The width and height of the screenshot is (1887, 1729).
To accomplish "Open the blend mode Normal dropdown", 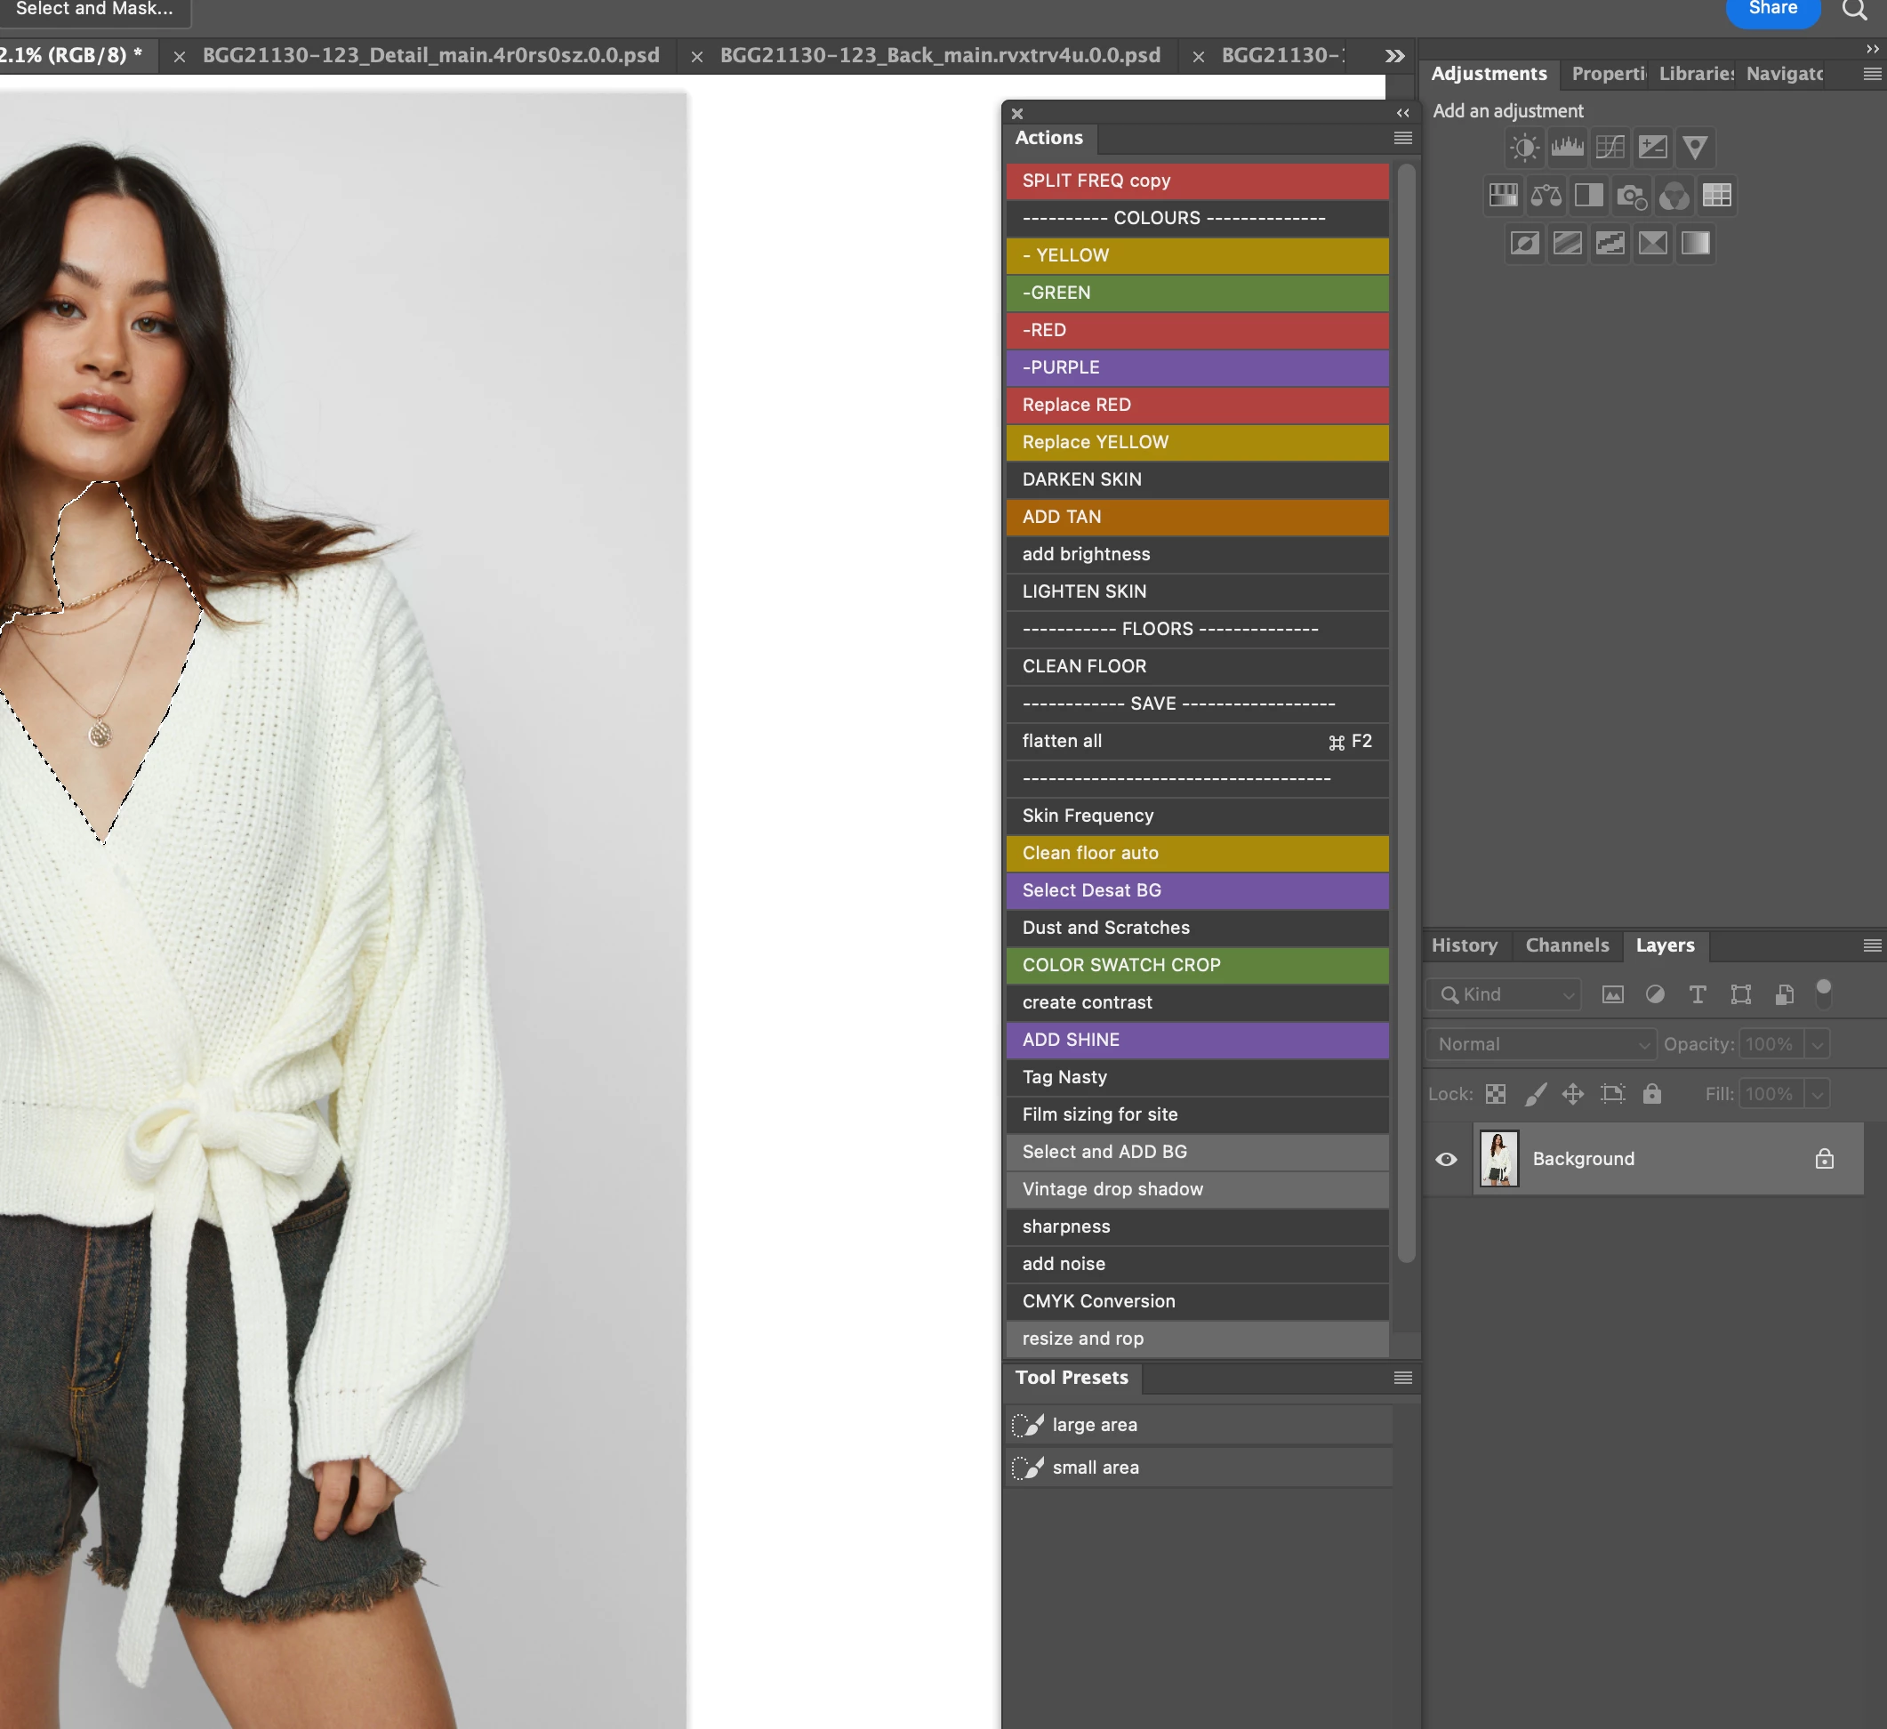I will (x=1541, y=1044).
